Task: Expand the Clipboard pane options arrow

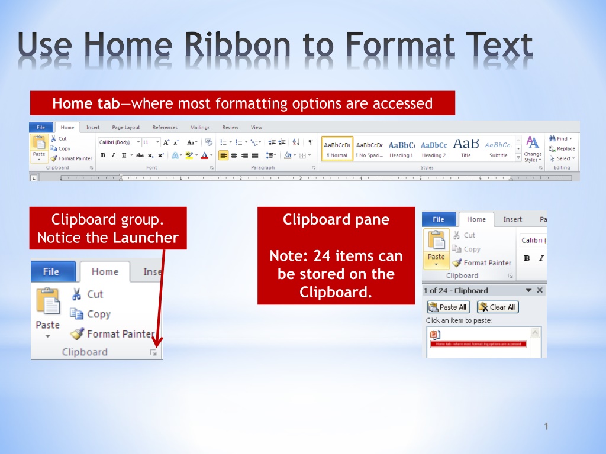Action: click(528, 290)
